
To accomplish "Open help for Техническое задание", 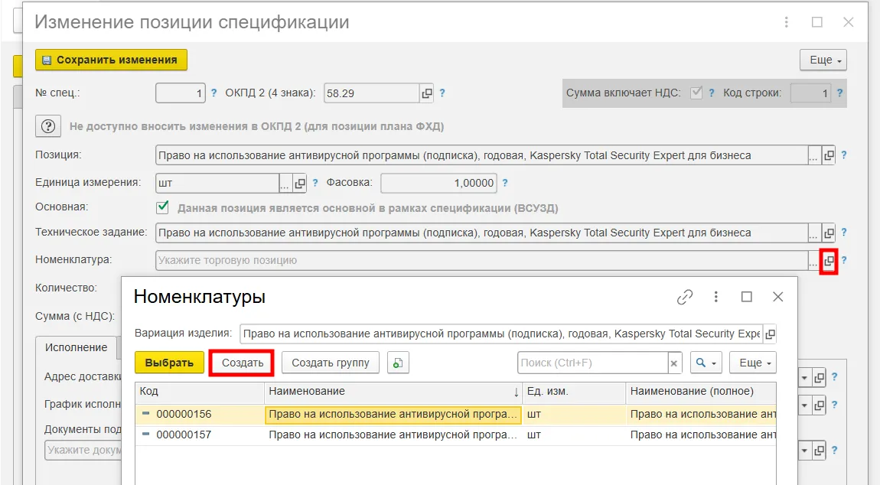I will click(843, 233).
